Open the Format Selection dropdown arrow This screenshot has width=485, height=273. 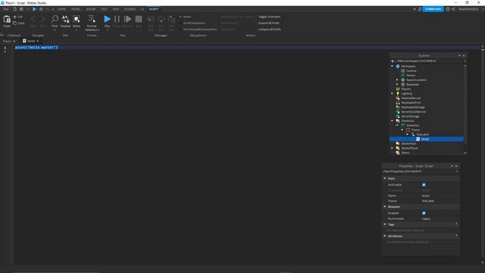99,30
